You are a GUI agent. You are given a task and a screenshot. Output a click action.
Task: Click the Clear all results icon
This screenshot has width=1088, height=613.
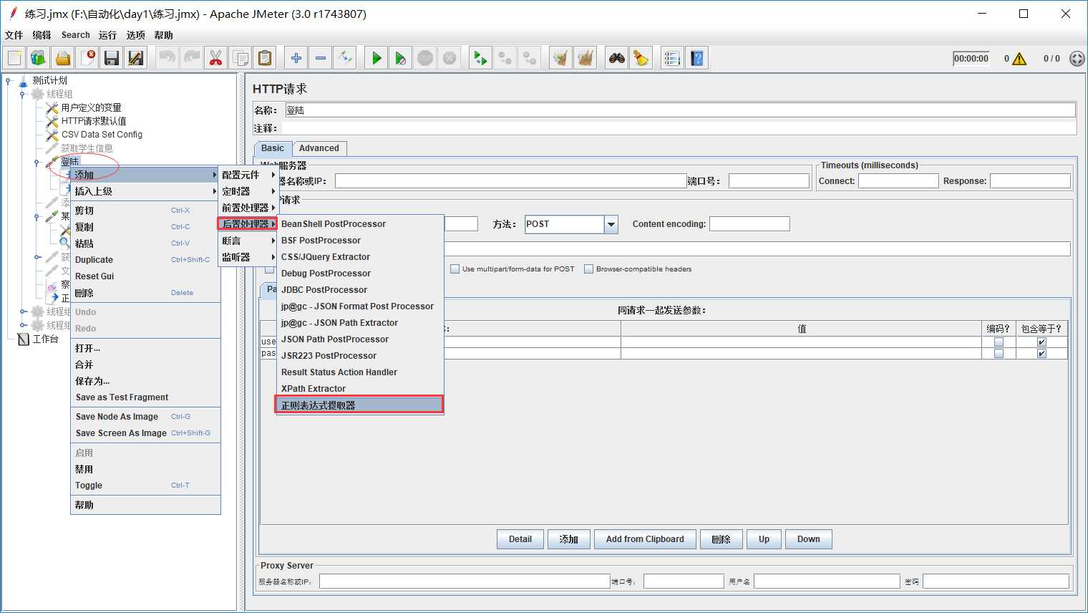point(585,58)
